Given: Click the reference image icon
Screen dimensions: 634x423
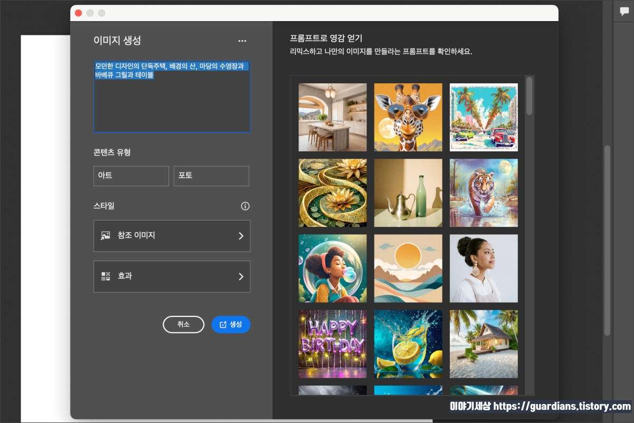Looking at the screenshot, I should coord(105,236).
